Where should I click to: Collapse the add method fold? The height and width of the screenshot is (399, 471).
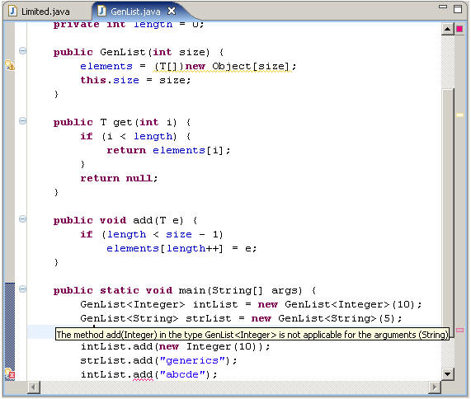pyautogui.click(x=22, y=218)
